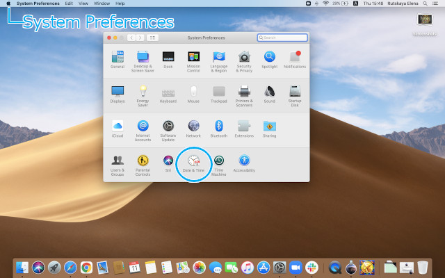
Task: Open the Apple menu
Action: [x=8, y=3]
